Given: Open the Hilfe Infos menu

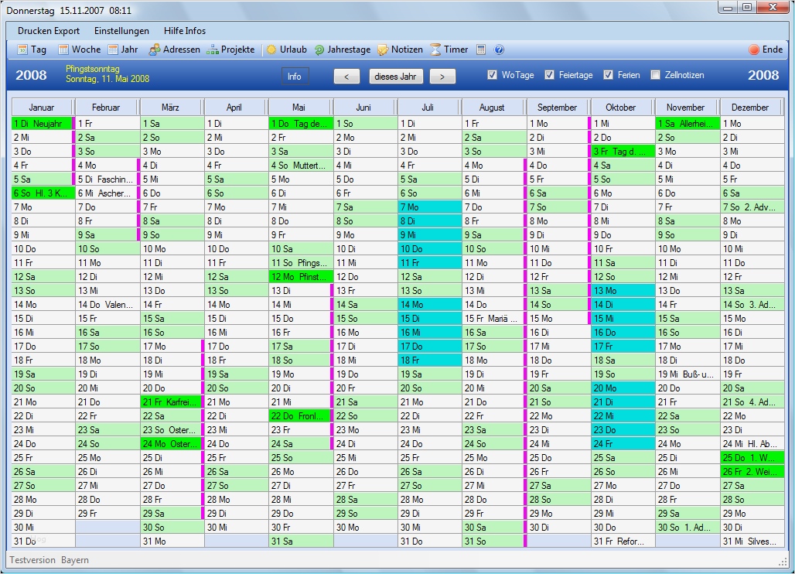Looking at the screenshot, I should point(185,30).
